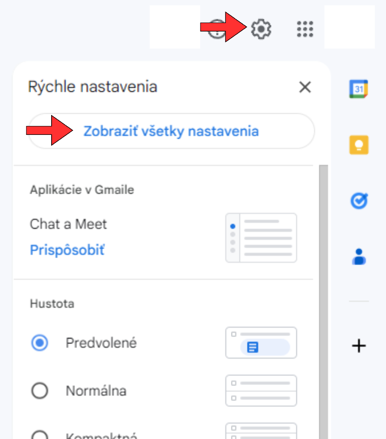Click the Normálna density preview thumbnail
This screenshot has height=439, width=386.
click(x=261, y=391)
